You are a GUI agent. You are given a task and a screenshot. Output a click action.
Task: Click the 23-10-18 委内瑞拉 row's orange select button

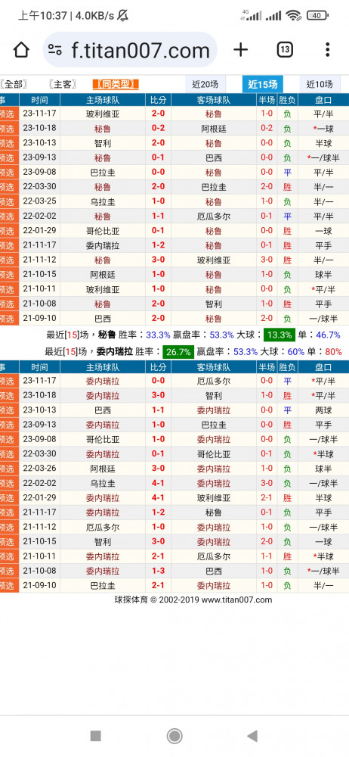[9, 395]
